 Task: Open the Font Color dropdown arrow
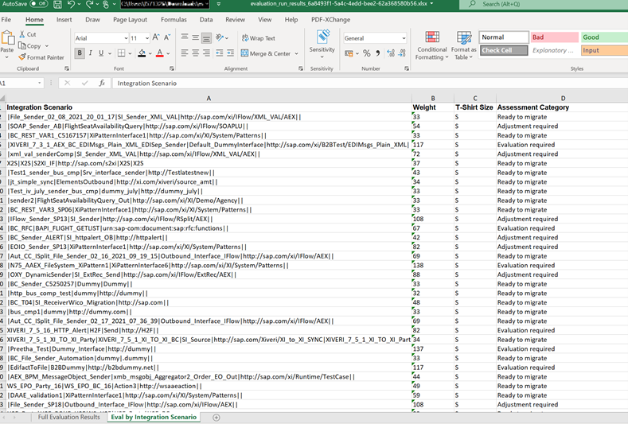[168, 53]
